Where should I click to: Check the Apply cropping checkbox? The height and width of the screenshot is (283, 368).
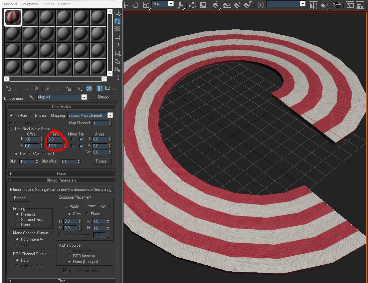click(x=66, y=206)
